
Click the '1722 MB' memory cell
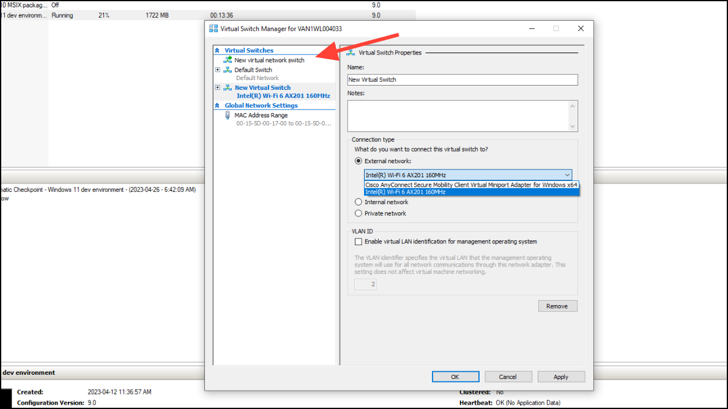click(x=157, y=15)
